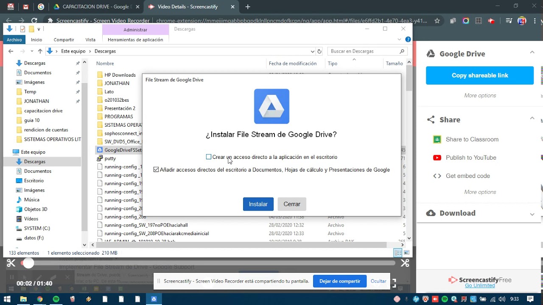Select capacitacion drive folder in sidebar
543x305 pixels.
(43, 111)
